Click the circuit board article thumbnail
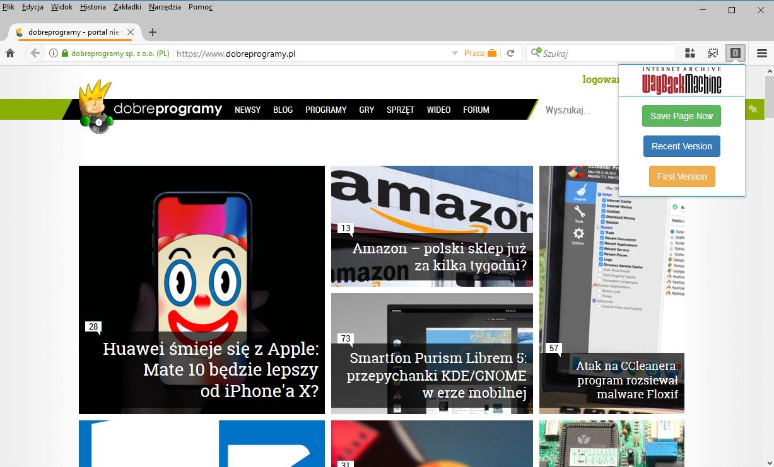Screen dimensions: 774x467 [x=612, y=444]
